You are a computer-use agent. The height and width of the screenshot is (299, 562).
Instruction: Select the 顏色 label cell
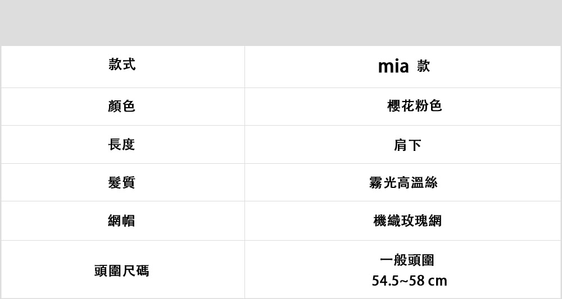[122, 106]
